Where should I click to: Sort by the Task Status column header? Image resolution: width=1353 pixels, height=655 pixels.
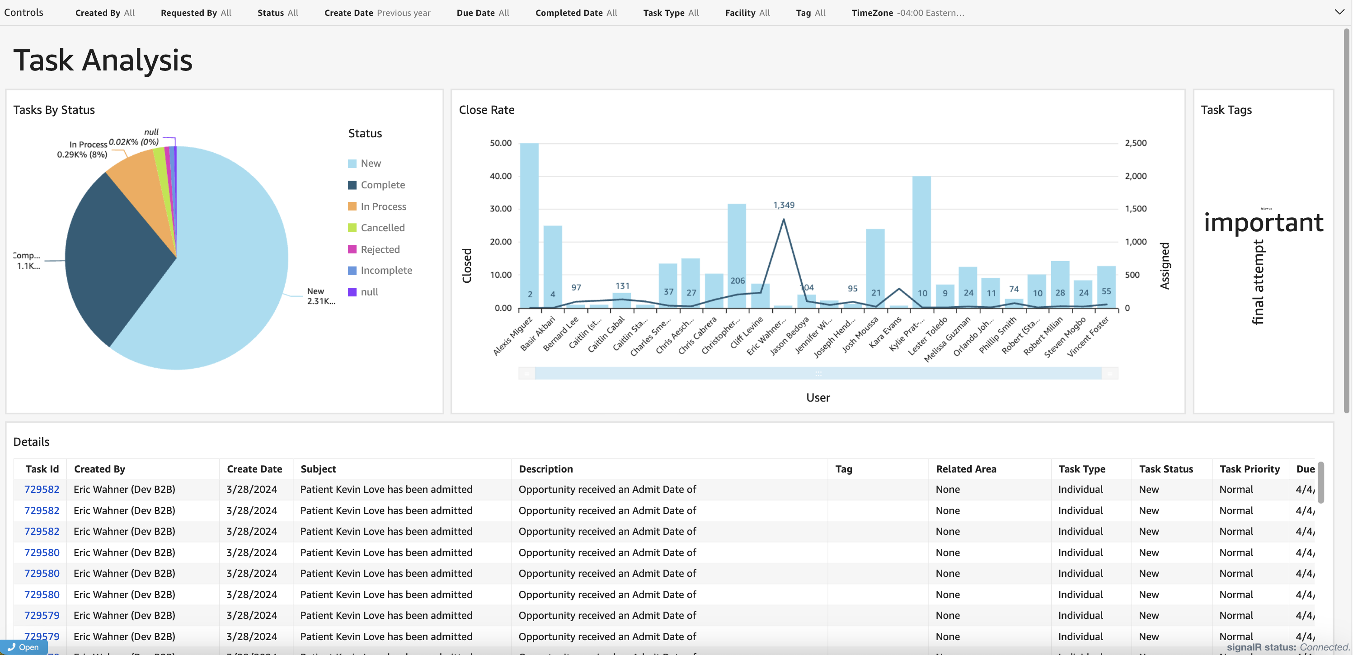(x=1165, y=469)
